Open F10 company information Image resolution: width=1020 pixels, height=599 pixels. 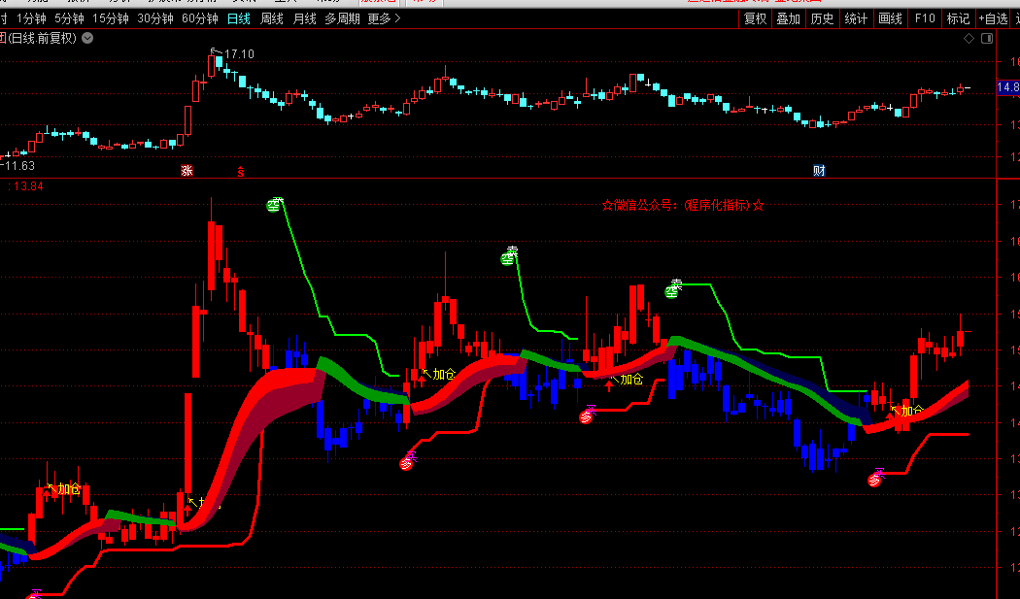(x=925, y=18)
